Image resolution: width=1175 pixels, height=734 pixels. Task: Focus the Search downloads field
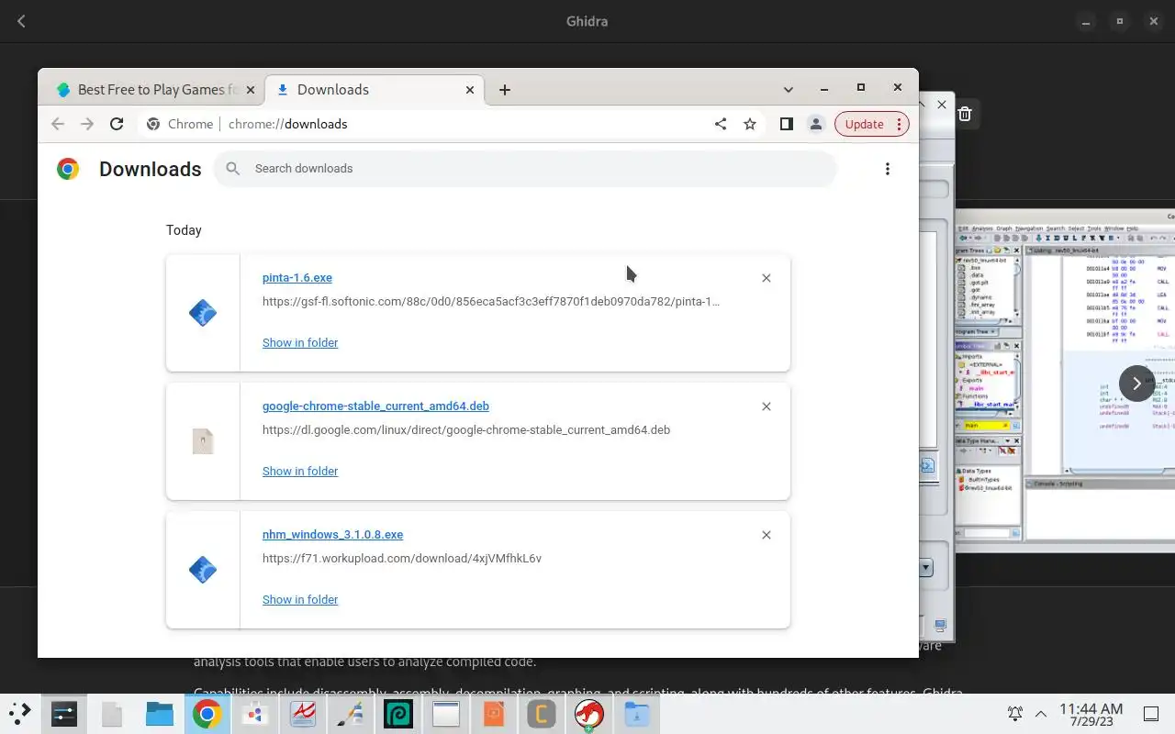point(525,169)
